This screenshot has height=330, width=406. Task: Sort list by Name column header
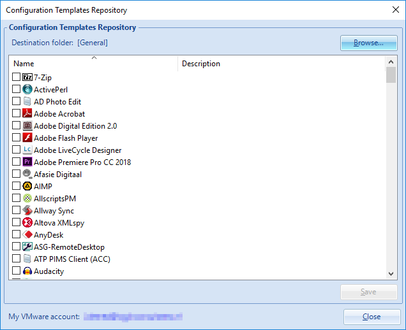(93, 64)
